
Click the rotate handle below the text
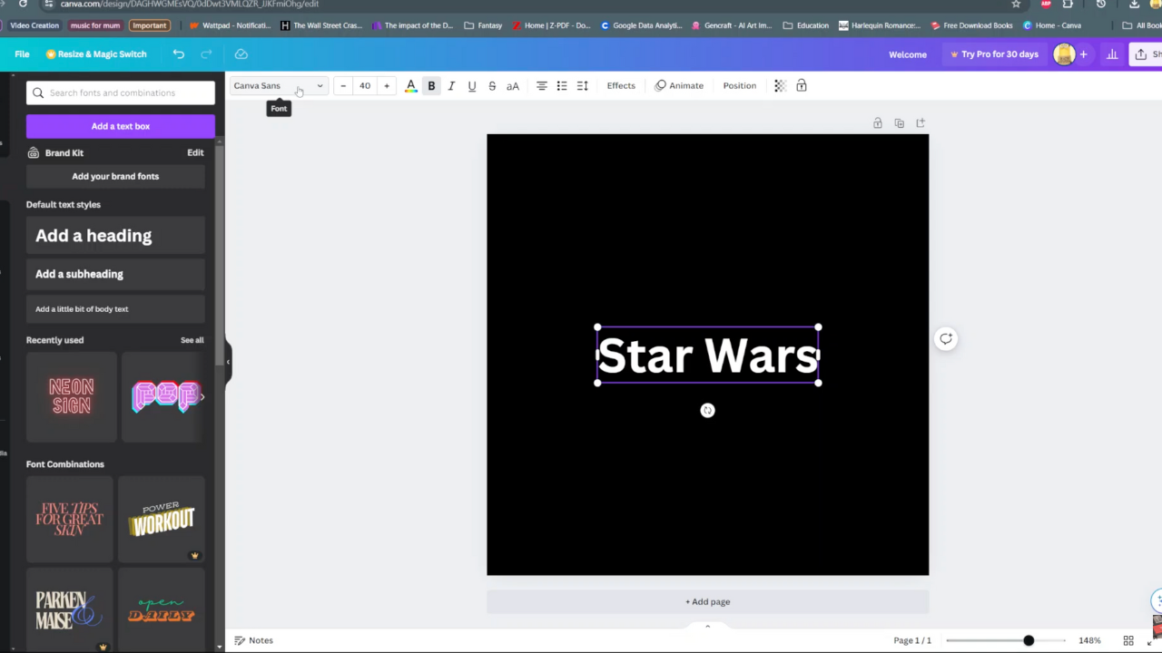pyautogui.click(x=707, y=411)
